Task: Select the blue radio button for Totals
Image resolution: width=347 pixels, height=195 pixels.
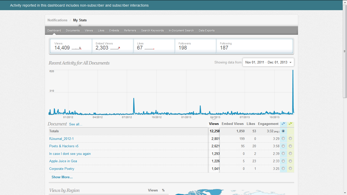Action: pos(283,131)
